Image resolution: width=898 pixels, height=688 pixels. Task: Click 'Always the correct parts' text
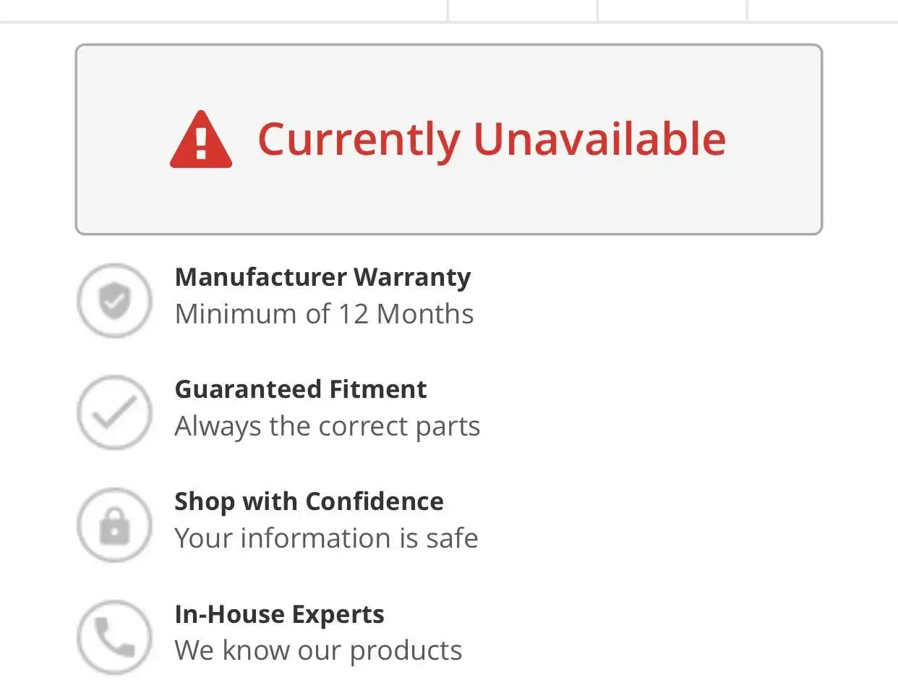[x=327, y=426]
